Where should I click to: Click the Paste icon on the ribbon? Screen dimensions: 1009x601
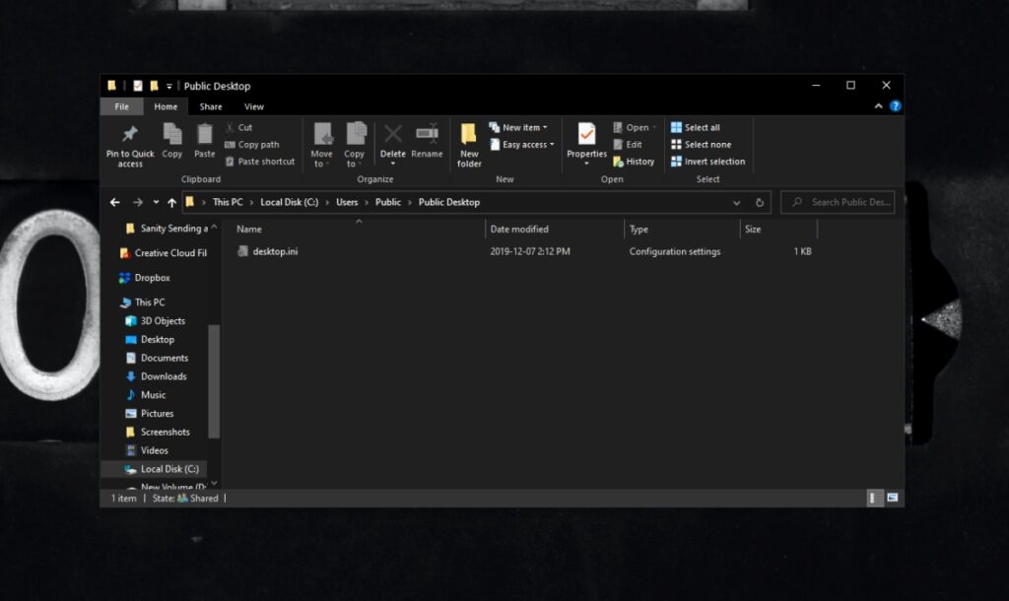204,138
